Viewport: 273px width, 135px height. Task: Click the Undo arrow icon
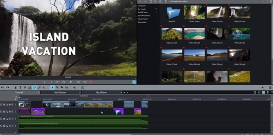pyautogui.click(x=3, y=88)
